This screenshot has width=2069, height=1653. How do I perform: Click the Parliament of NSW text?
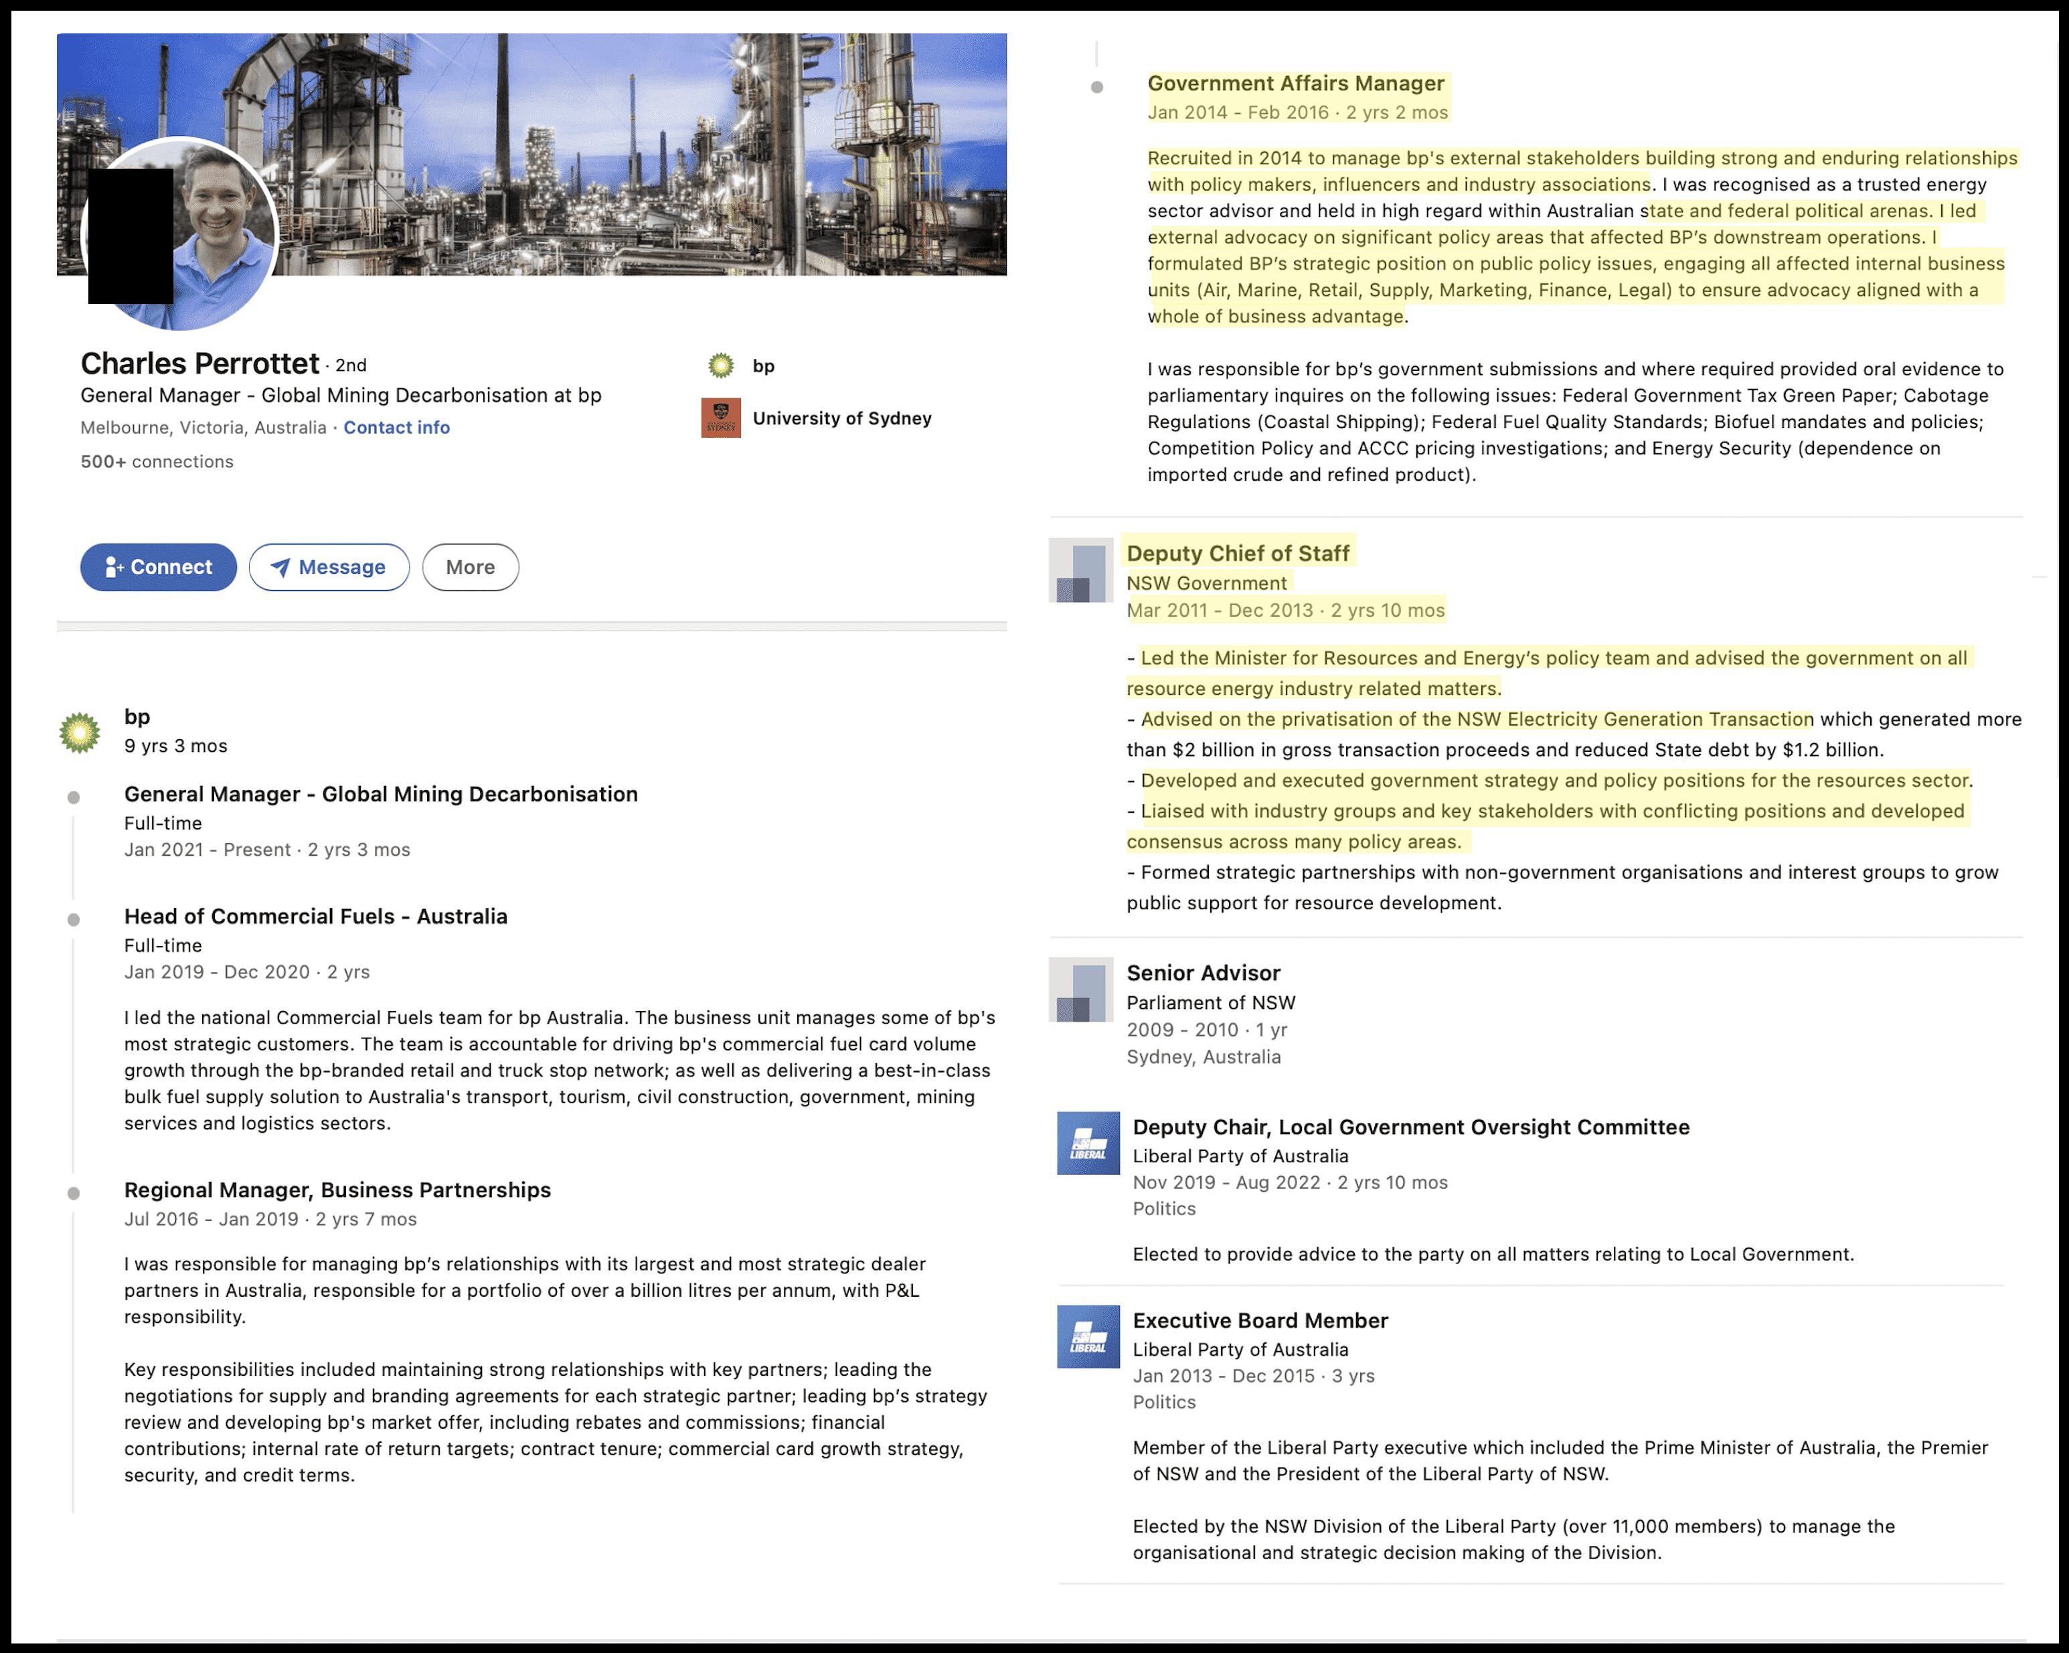[1211, 1002]
